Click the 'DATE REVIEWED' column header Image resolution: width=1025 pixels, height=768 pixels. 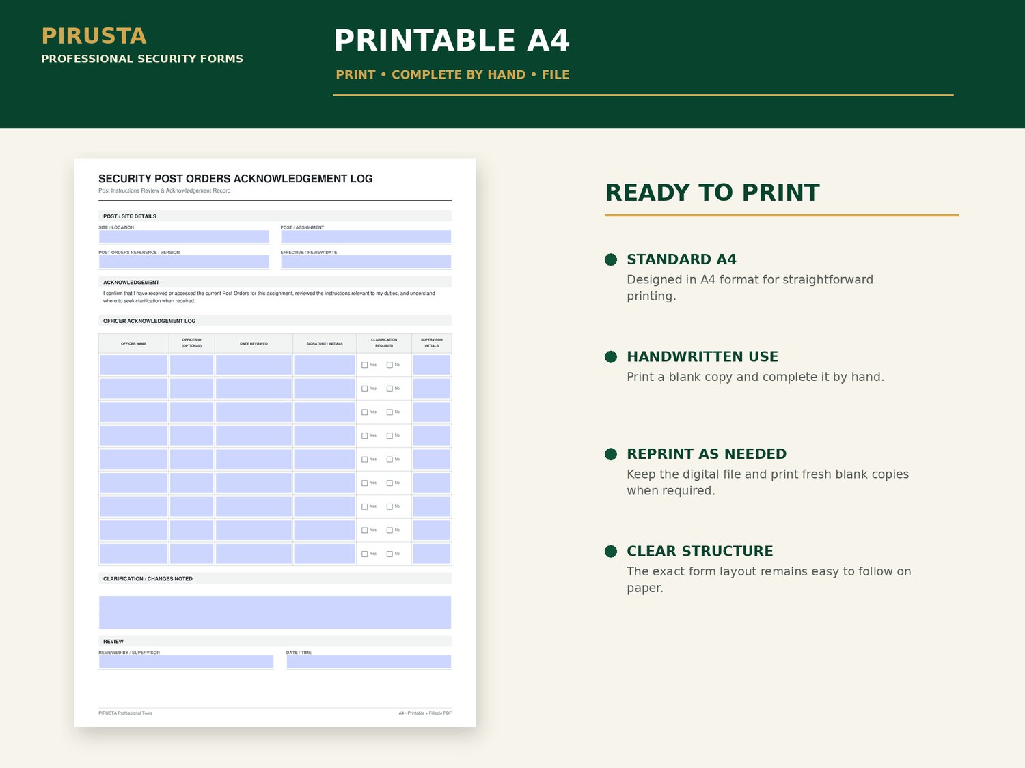254,344
